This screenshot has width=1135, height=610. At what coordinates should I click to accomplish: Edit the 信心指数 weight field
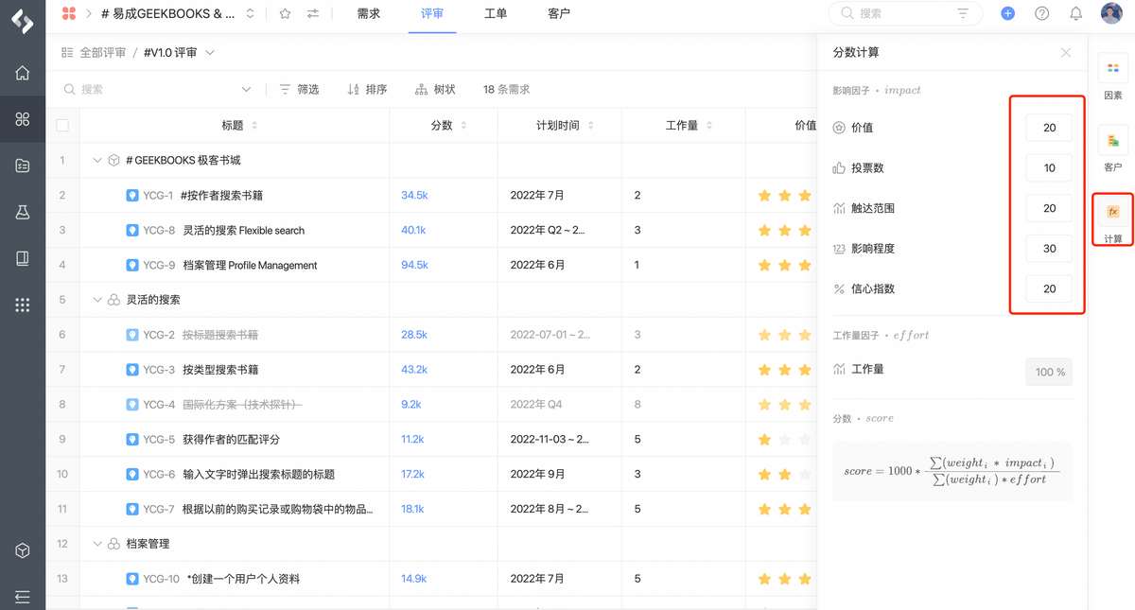pos(1049,288)
